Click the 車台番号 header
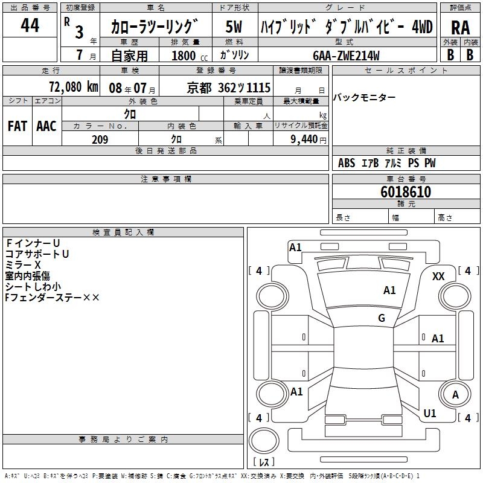This screenshot has height=483, width=483. click(x=406, y=179)
